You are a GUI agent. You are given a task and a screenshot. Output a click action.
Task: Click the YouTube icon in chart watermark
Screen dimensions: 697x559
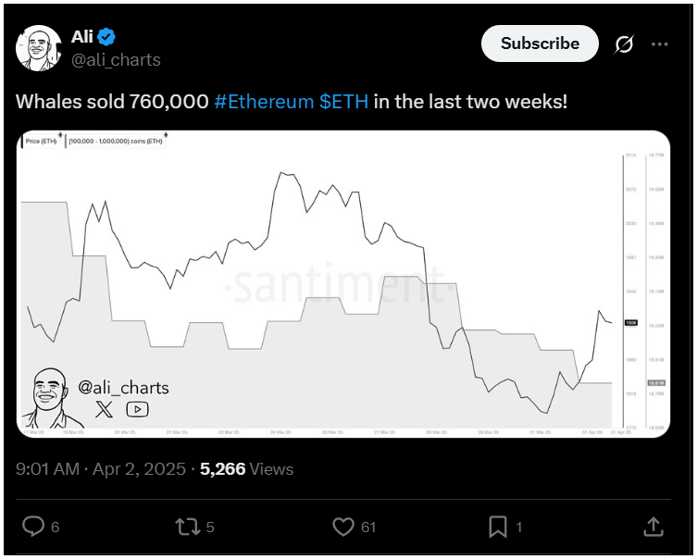(x=137, y=409)
